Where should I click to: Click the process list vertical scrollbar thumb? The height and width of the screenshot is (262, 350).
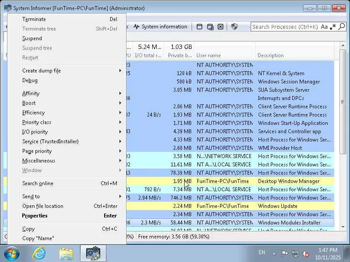[343, 101]
